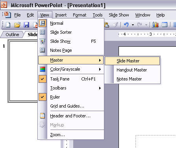Screen dimensions: 176x148
Task: Click the Normal view icon in menu
Action: pyautogui.click(x=43, y=23)
